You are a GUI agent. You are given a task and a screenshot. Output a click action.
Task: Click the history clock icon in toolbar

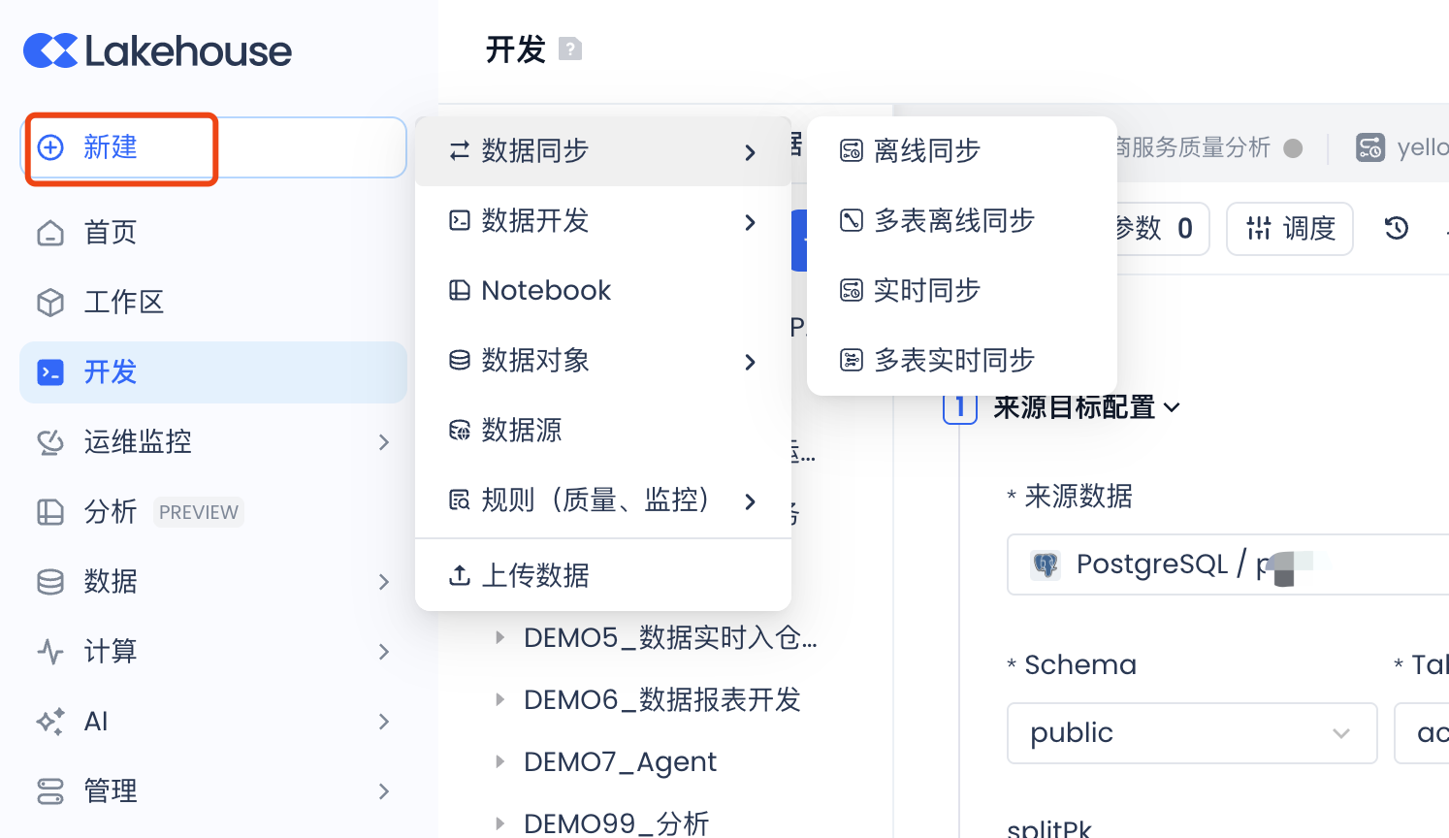(x=1396, y=228)
